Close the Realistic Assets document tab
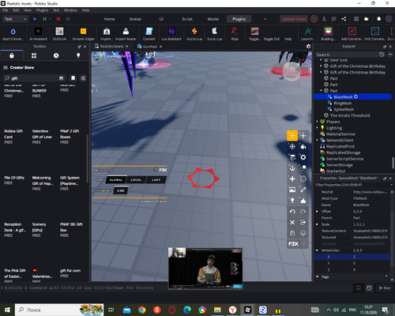Screen dimensions: 395x316 [x=126, y=47]
